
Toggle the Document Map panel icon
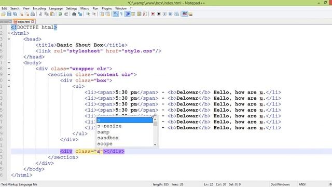pos(139,14)
